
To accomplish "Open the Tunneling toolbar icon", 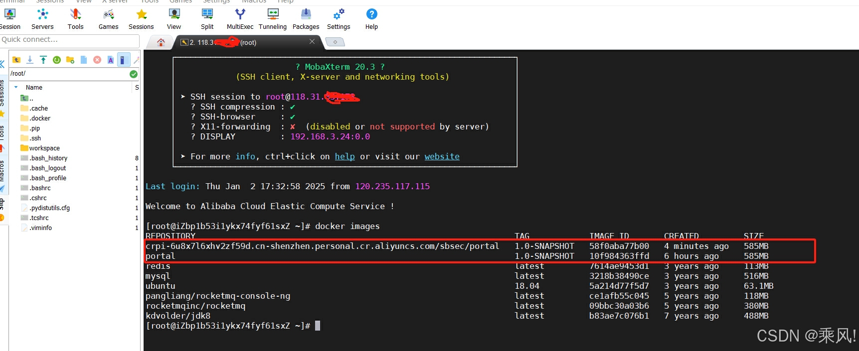I will tap(273, 19).
